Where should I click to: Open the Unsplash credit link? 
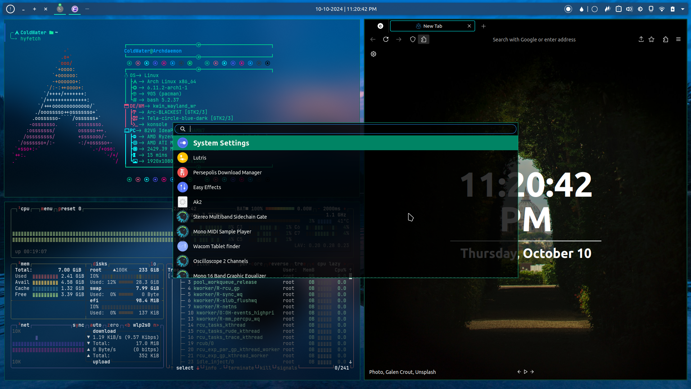click(425, 372)
